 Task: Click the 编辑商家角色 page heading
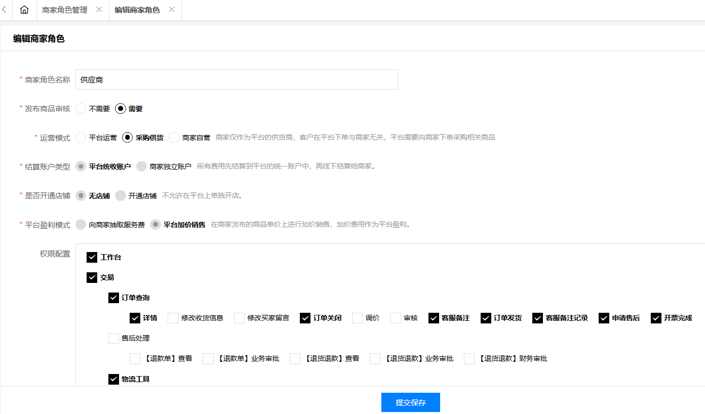tap(39, 38)
